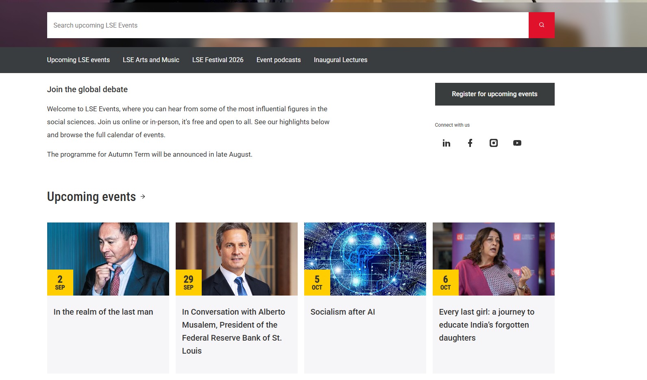The width and height of the screenshot is (647, 380).
Task: Open the Upcoming events heading link
Action: click(x=91, y=197)
